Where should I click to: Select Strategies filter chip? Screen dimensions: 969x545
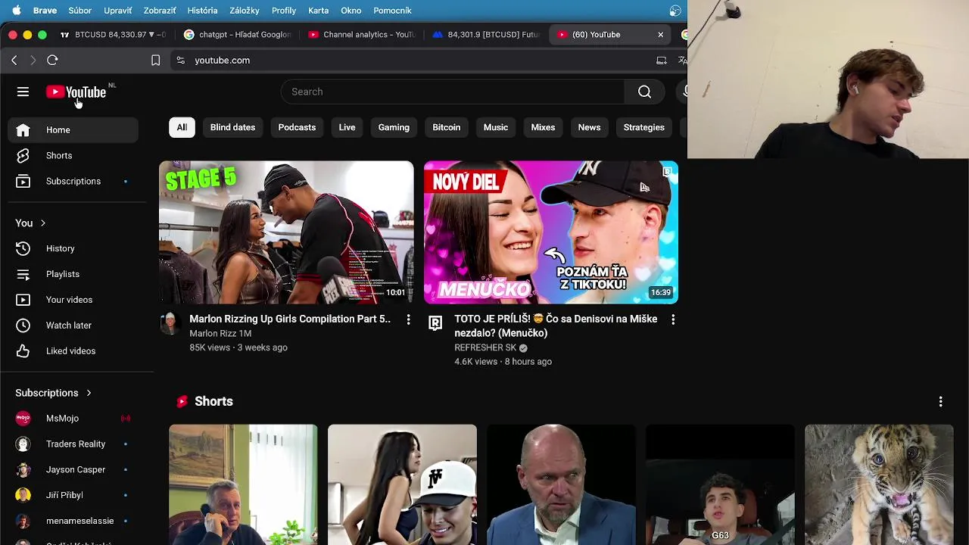[x=643, y=127]
